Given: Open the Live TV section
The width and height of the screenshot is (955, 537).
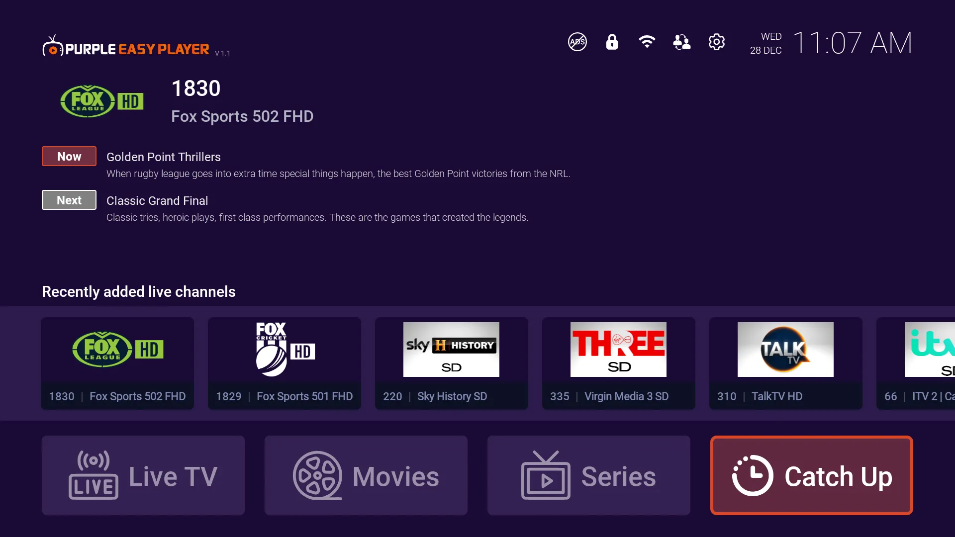Looking at the screenshot, I should pos(143,475).
